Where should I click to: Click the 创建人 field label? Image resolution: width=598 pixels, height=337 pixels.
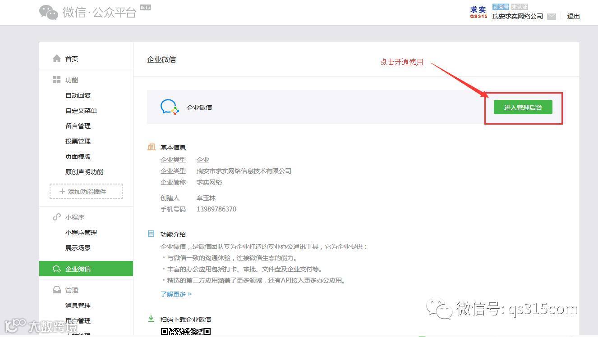pos(170,198)
